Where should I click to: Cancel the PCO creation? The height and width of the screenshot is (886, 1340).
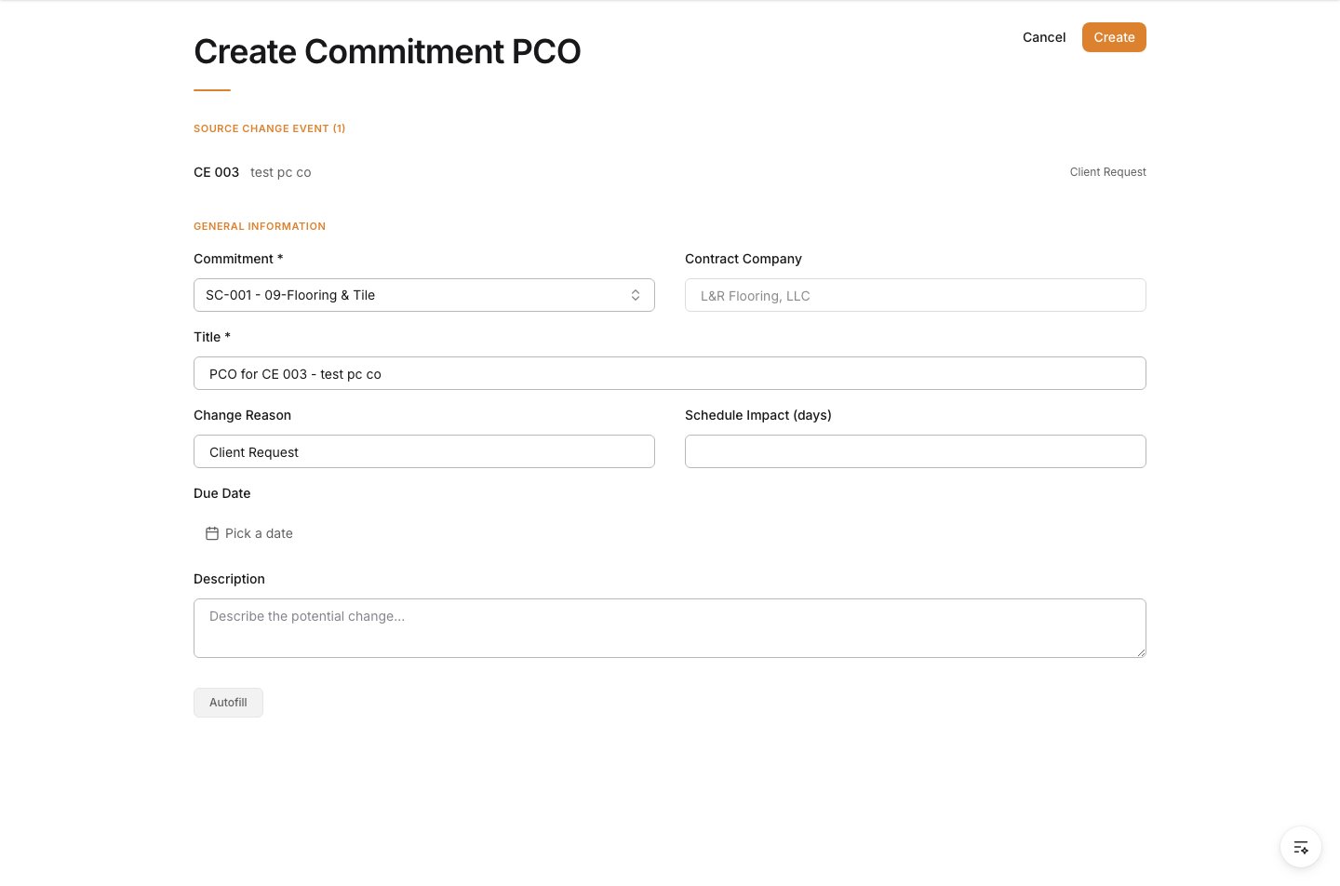pyautogui.click(x=1044, y=37)
